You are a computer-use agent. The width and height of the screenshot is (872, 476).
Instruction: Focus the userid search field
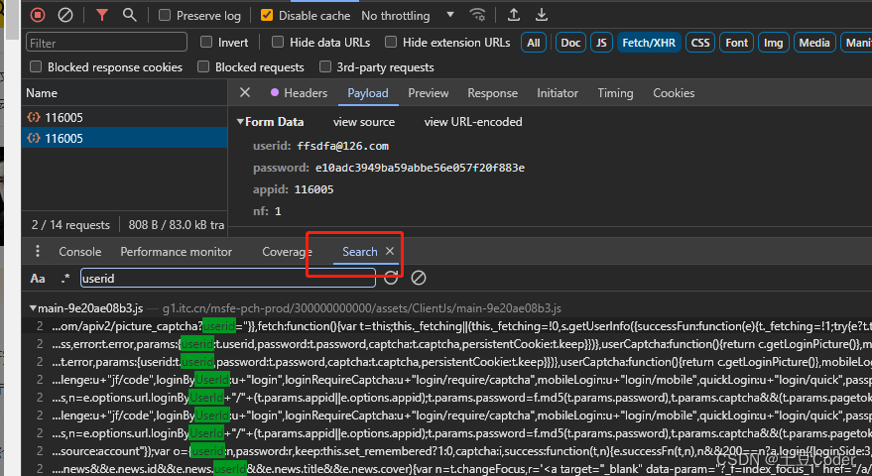point(228,278)
